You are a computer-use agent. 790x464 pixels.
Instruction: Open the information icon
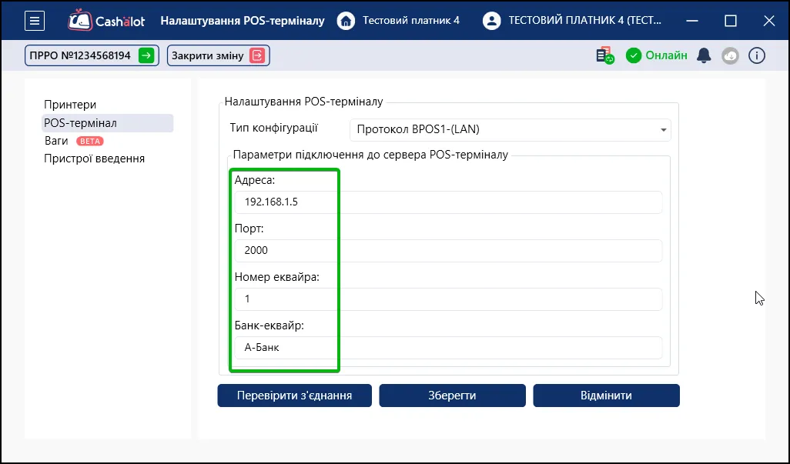click(756, 55)
